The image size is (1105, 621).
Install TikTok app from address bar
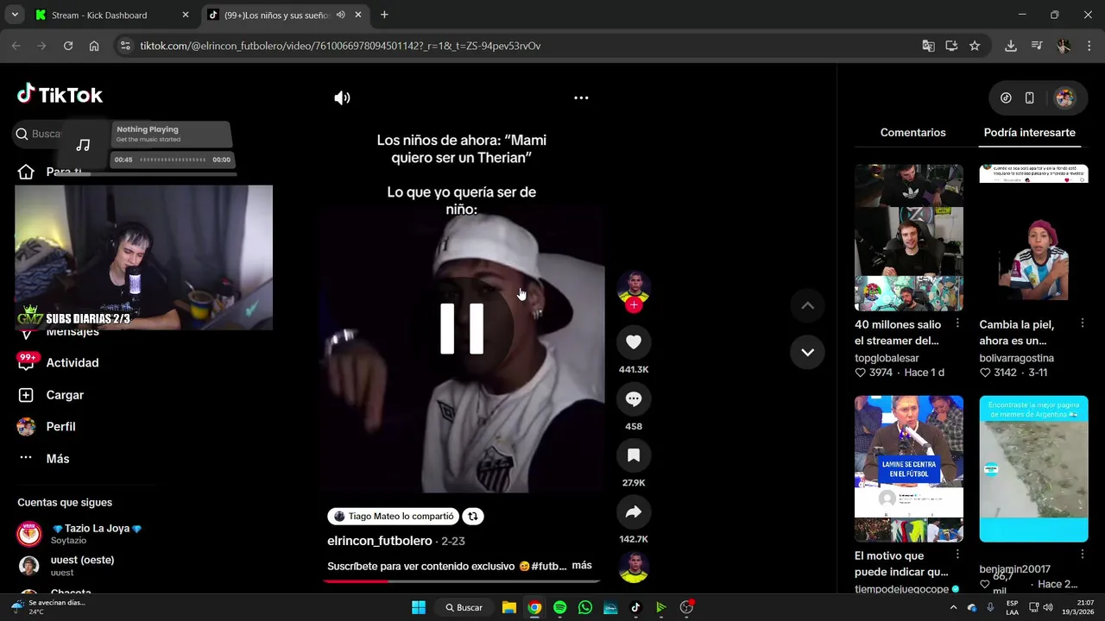951,46
